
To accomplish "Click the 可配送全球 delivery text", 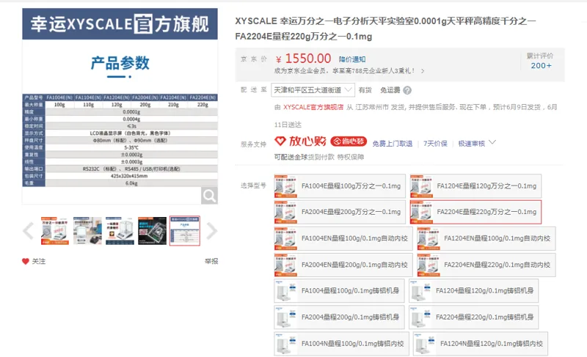I will tap(291, 157).
